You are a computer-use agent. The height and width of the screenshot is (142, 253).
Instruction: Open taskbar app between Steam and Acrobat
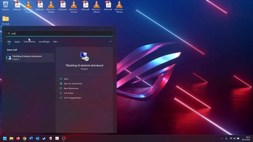[x=51, y=138]
